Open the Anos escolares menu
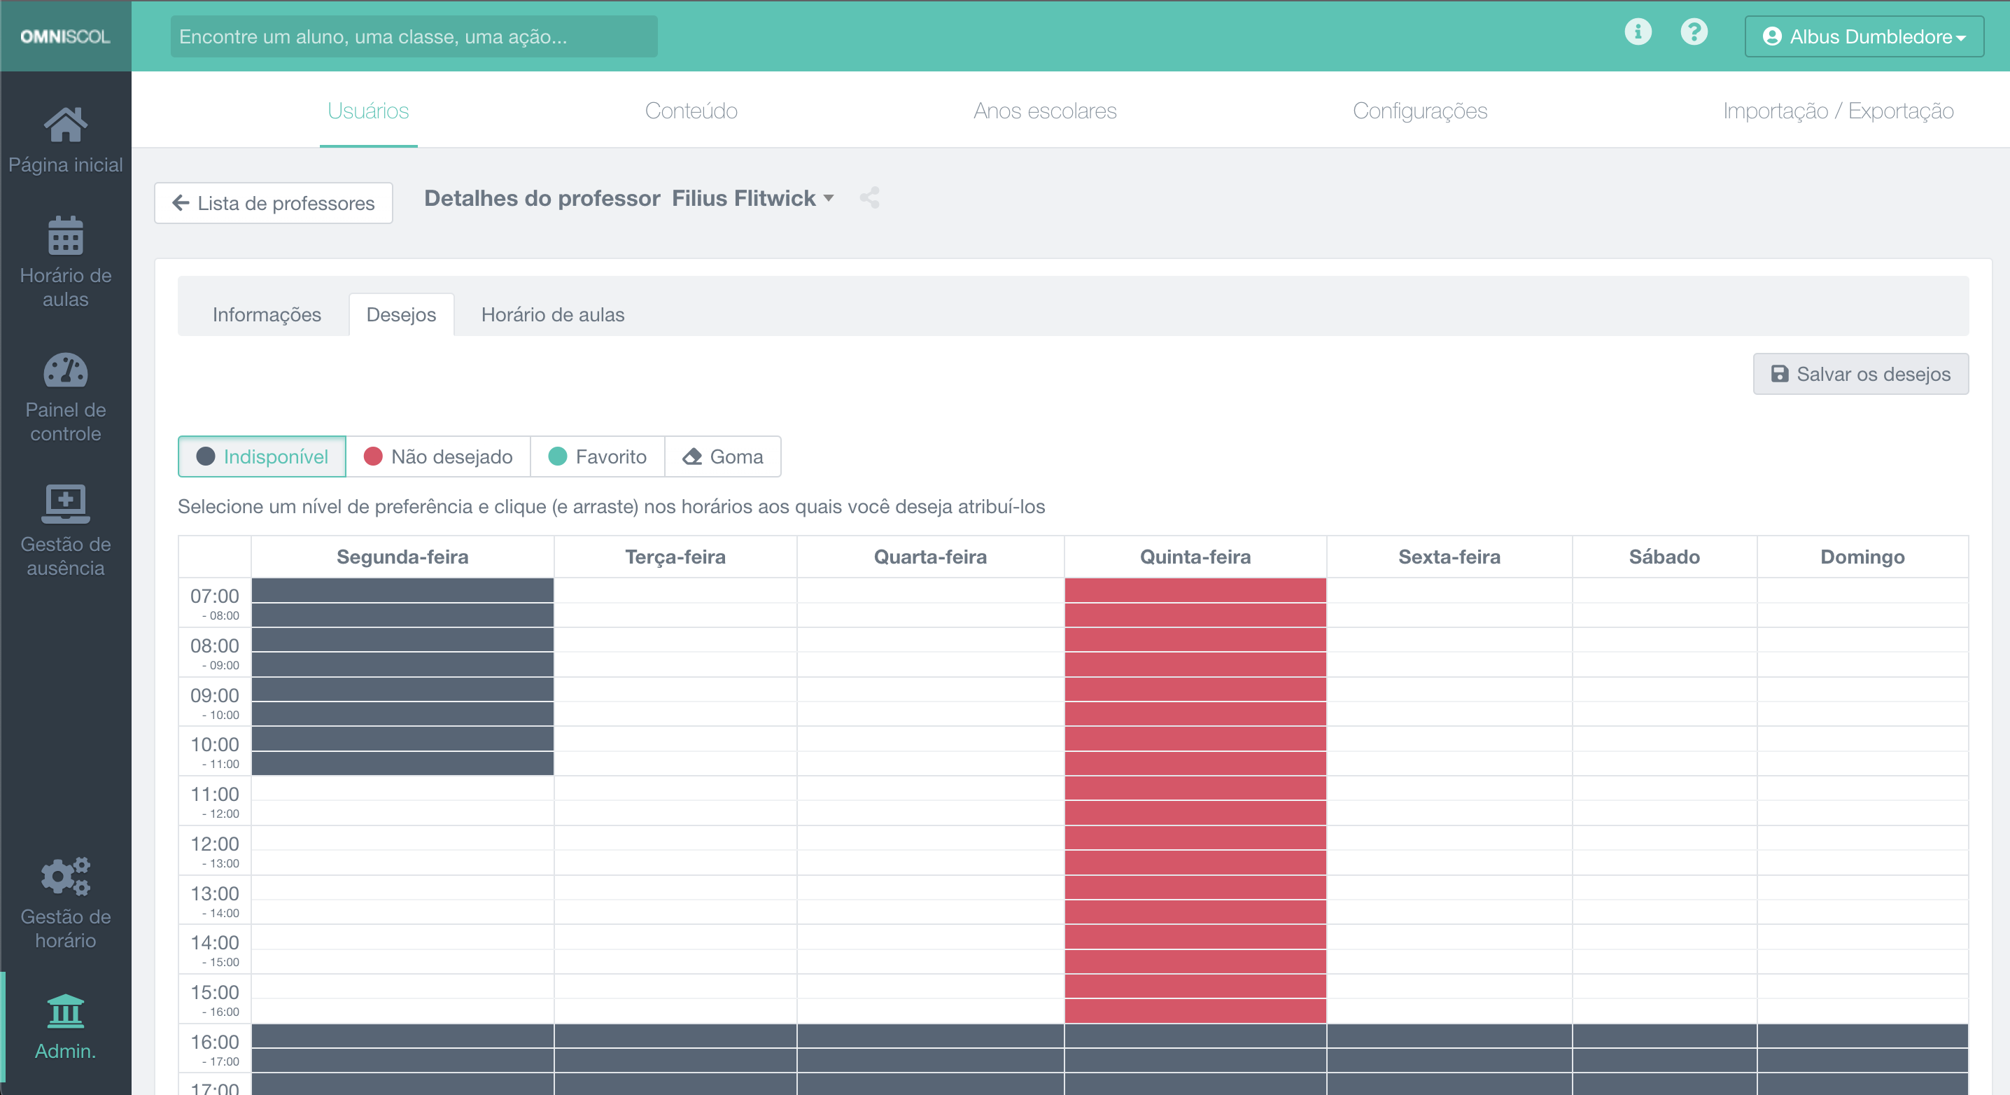This screenshot has width=2010, height=1095. point(1044,111)
